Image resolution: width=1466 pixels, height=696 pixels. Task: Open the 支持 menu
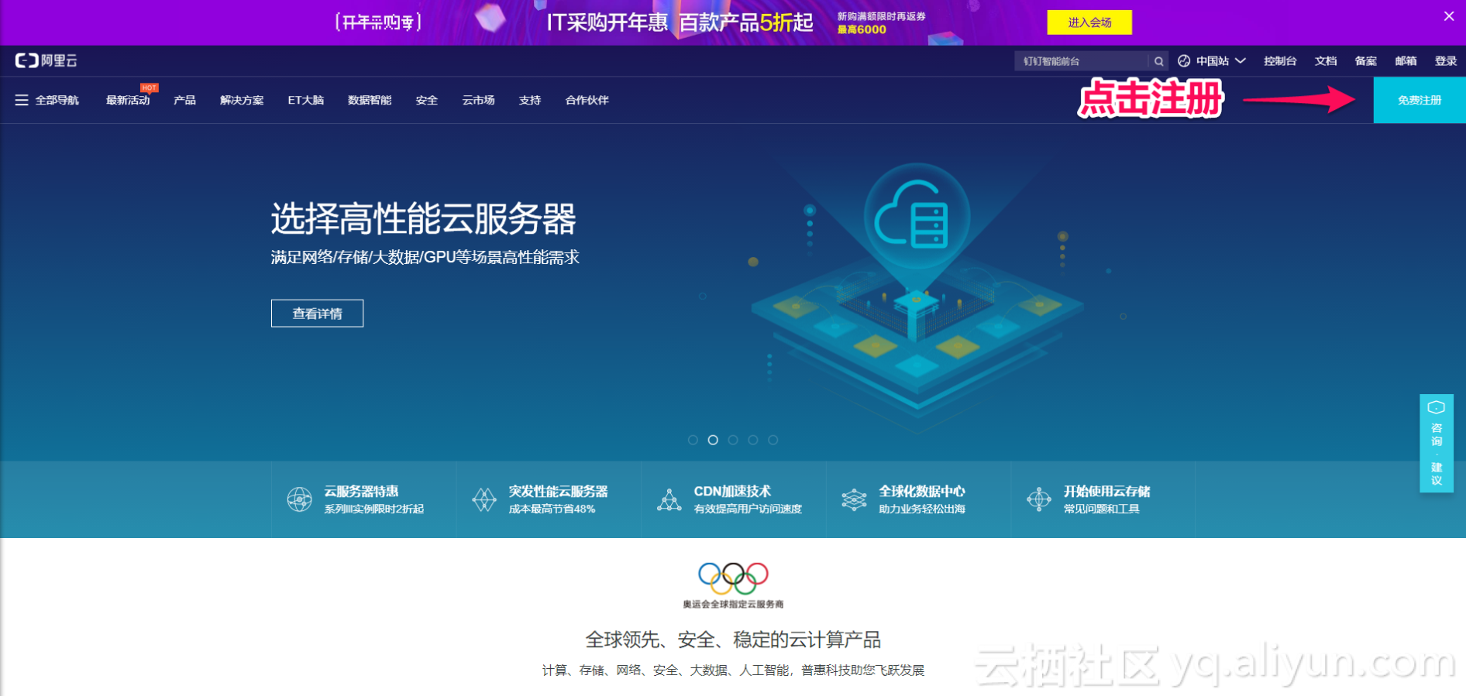[530, 100]
